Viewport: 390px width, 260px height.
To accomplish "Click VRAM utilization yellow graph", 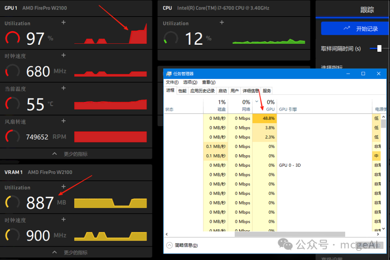I will tap(110, 203).
